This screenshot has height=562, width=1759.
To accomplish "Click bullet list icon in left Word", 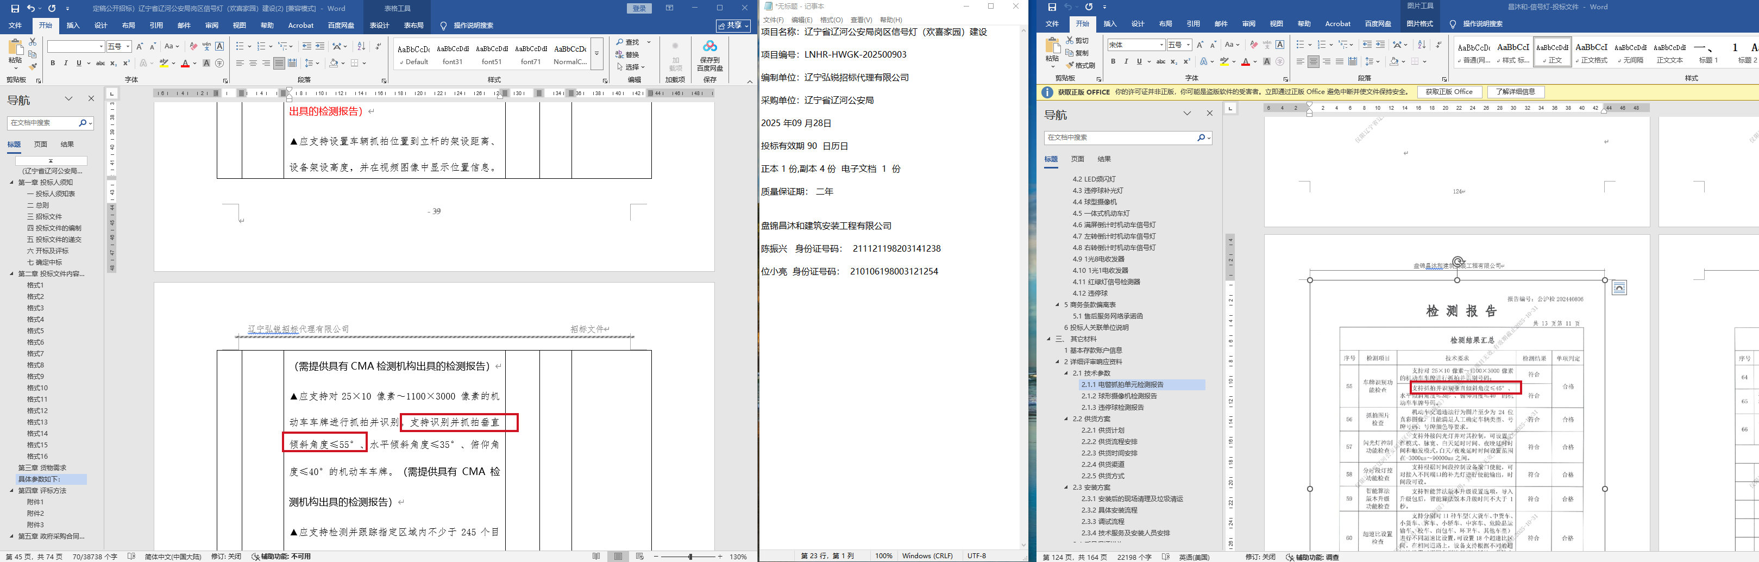I will pyautogui.click(x=240, y=46).
